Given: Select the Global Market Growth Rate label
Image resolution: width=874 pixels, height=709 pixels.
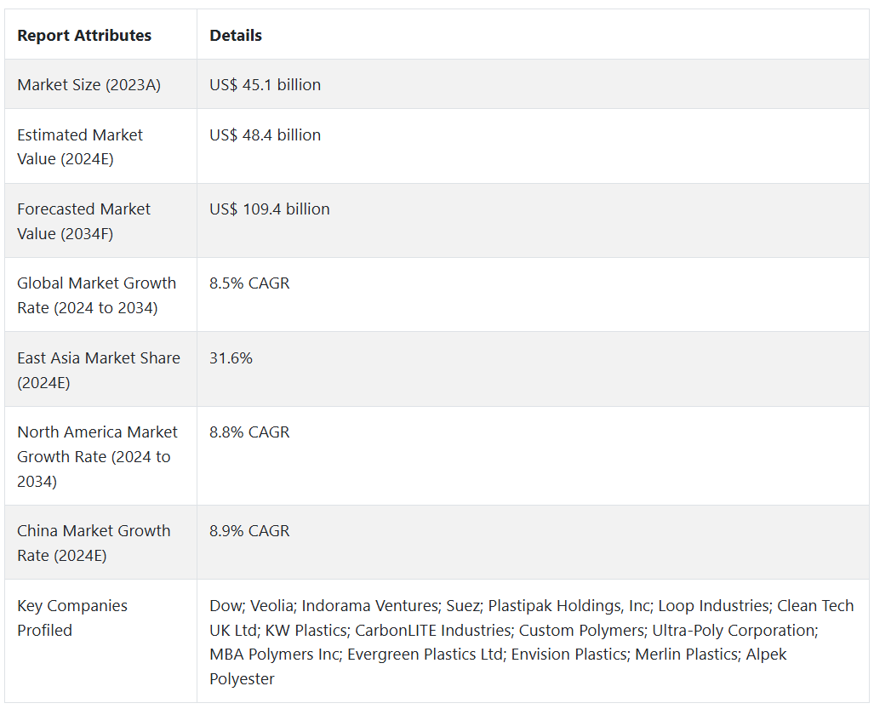Looking at the screenshot, I should pos(96,294).
